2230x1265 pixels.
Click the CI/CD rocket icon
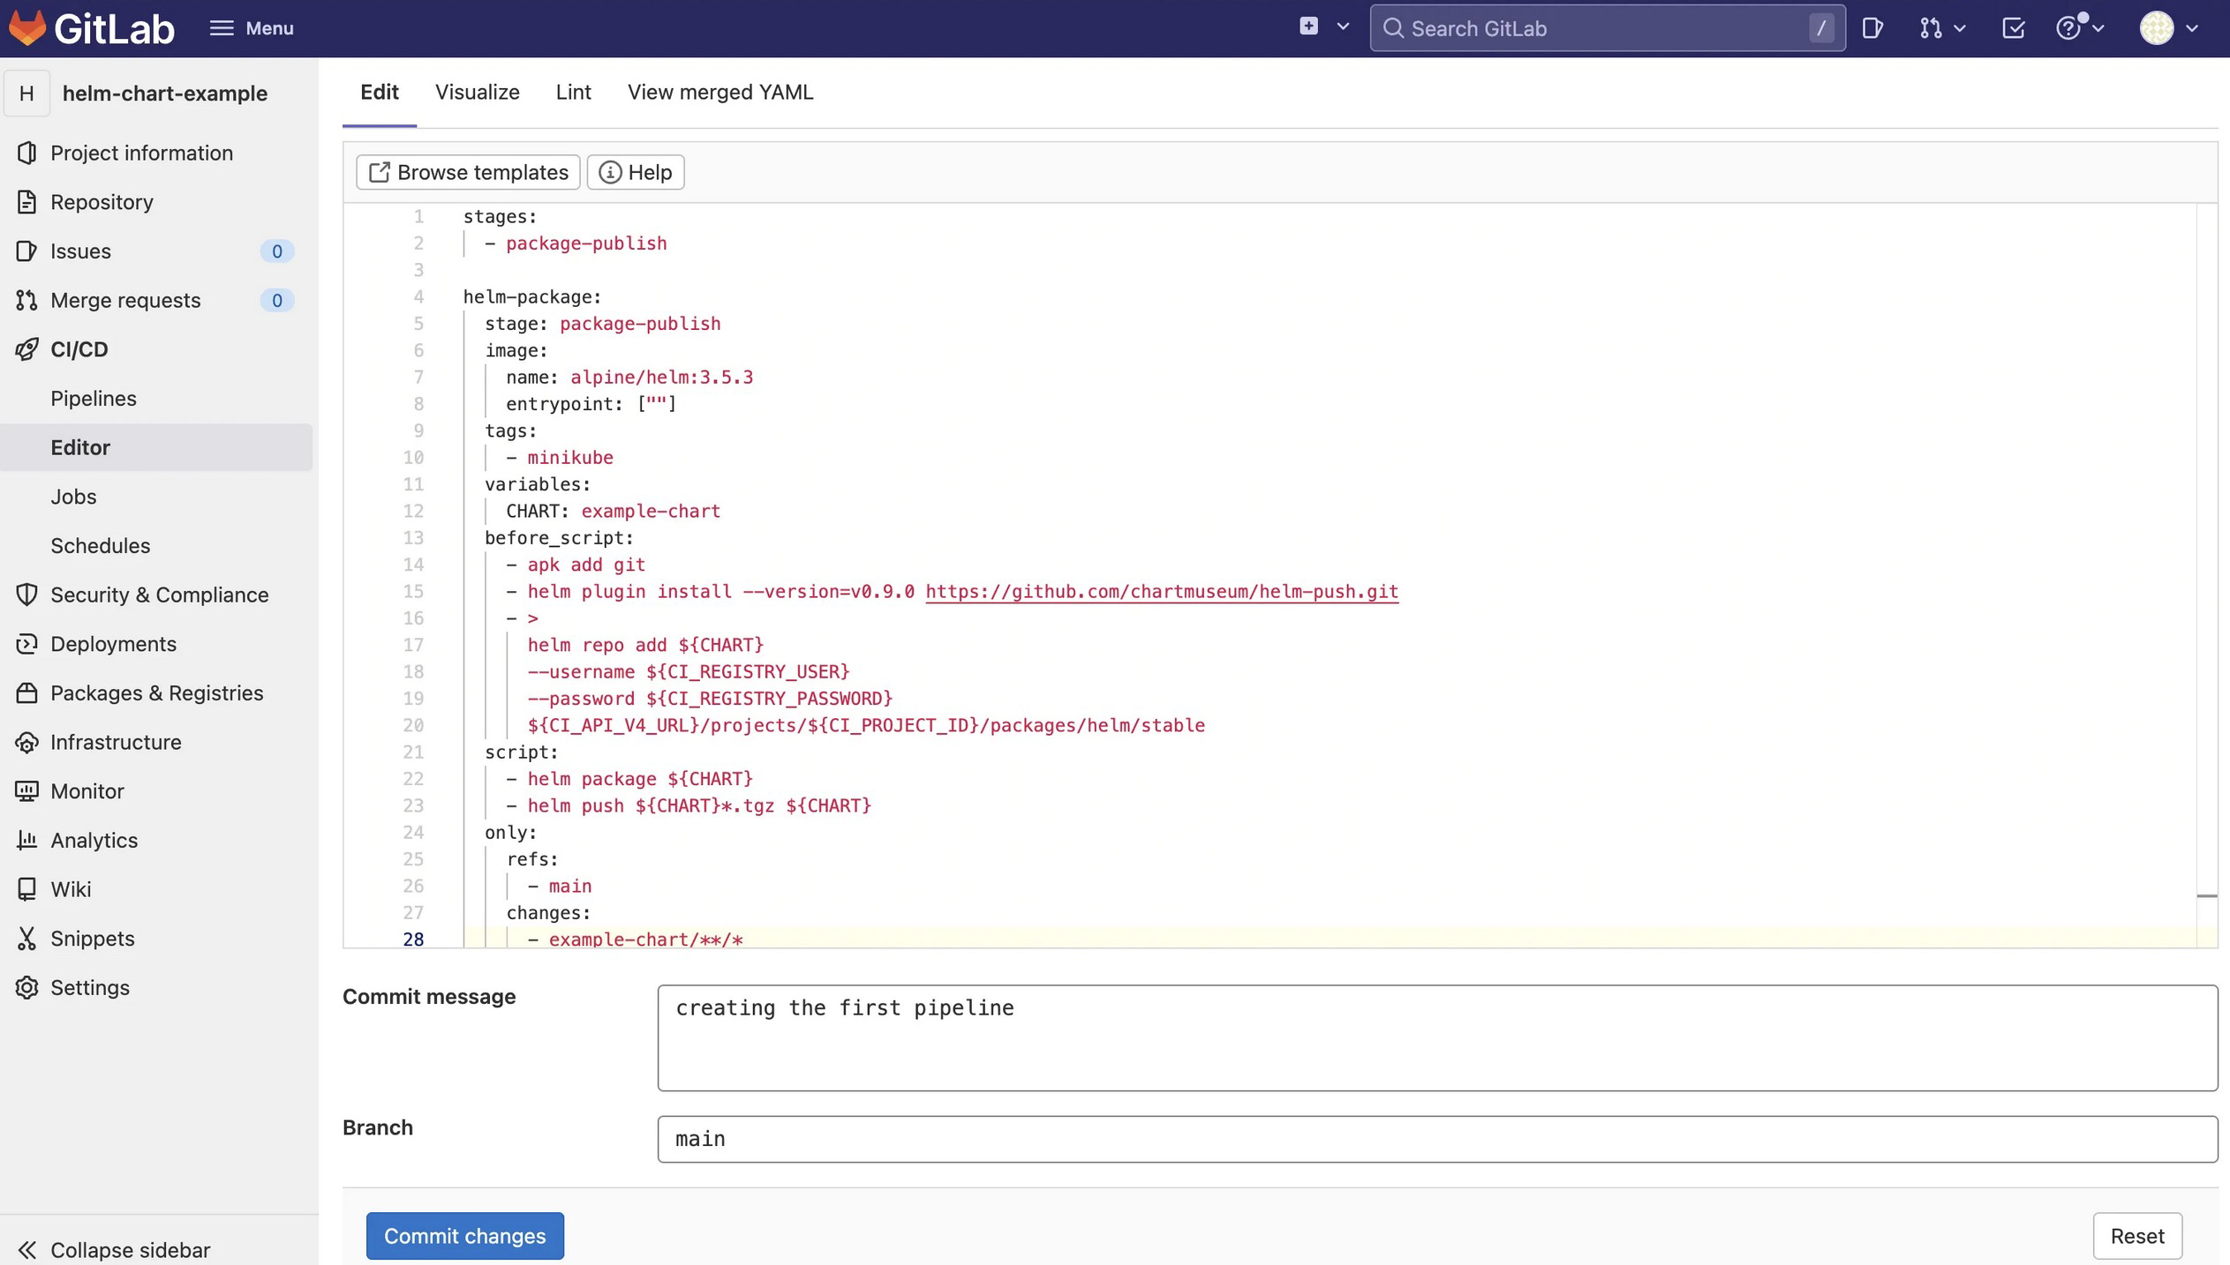click(x=26, y=349)
